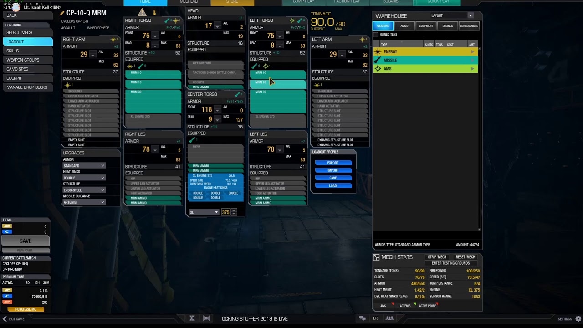Click Load loadout profile button
Image resolution: width=583 pixels, height=328 pixels.
click(x=333, y=185)
